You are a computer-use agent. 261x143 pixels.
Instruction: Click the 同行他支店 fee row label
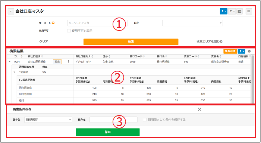pos(25,94)
